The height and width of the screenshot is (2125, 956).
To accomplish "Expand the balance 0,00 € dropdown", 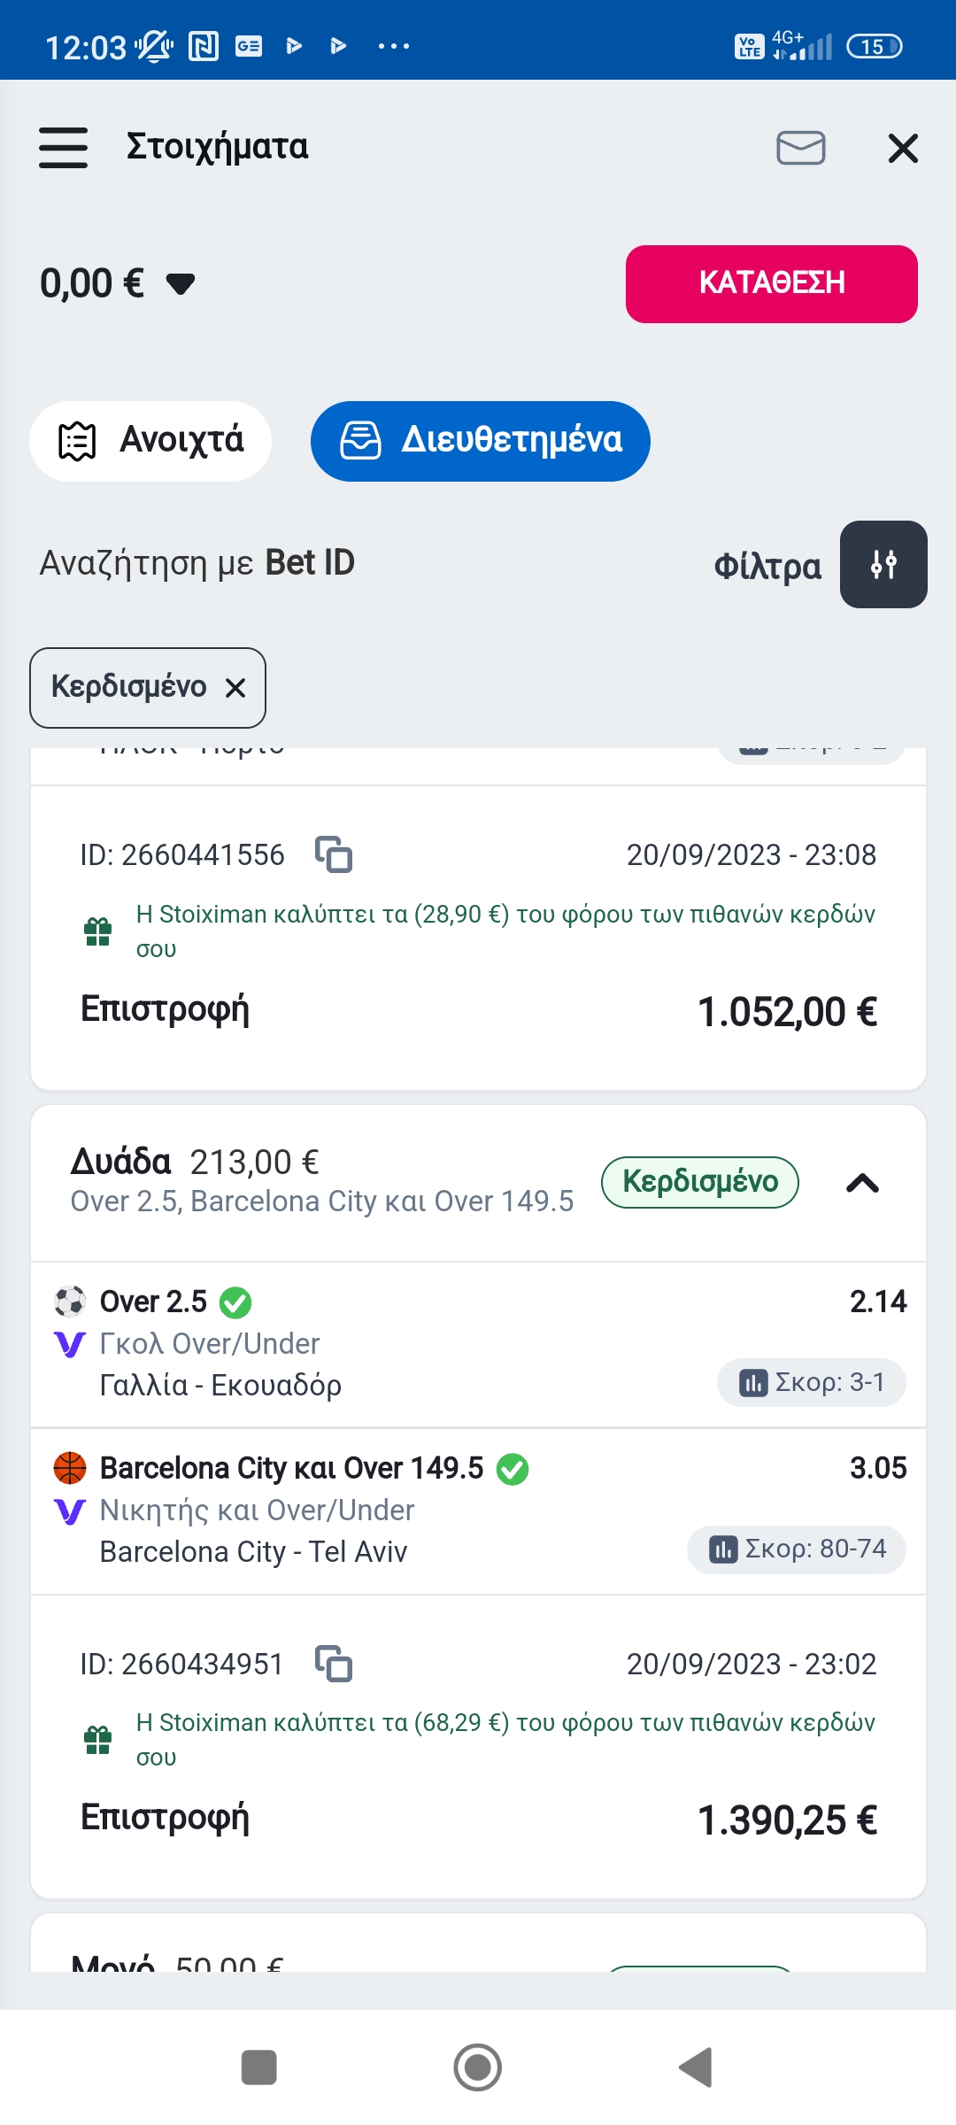I will pos(181,284).
